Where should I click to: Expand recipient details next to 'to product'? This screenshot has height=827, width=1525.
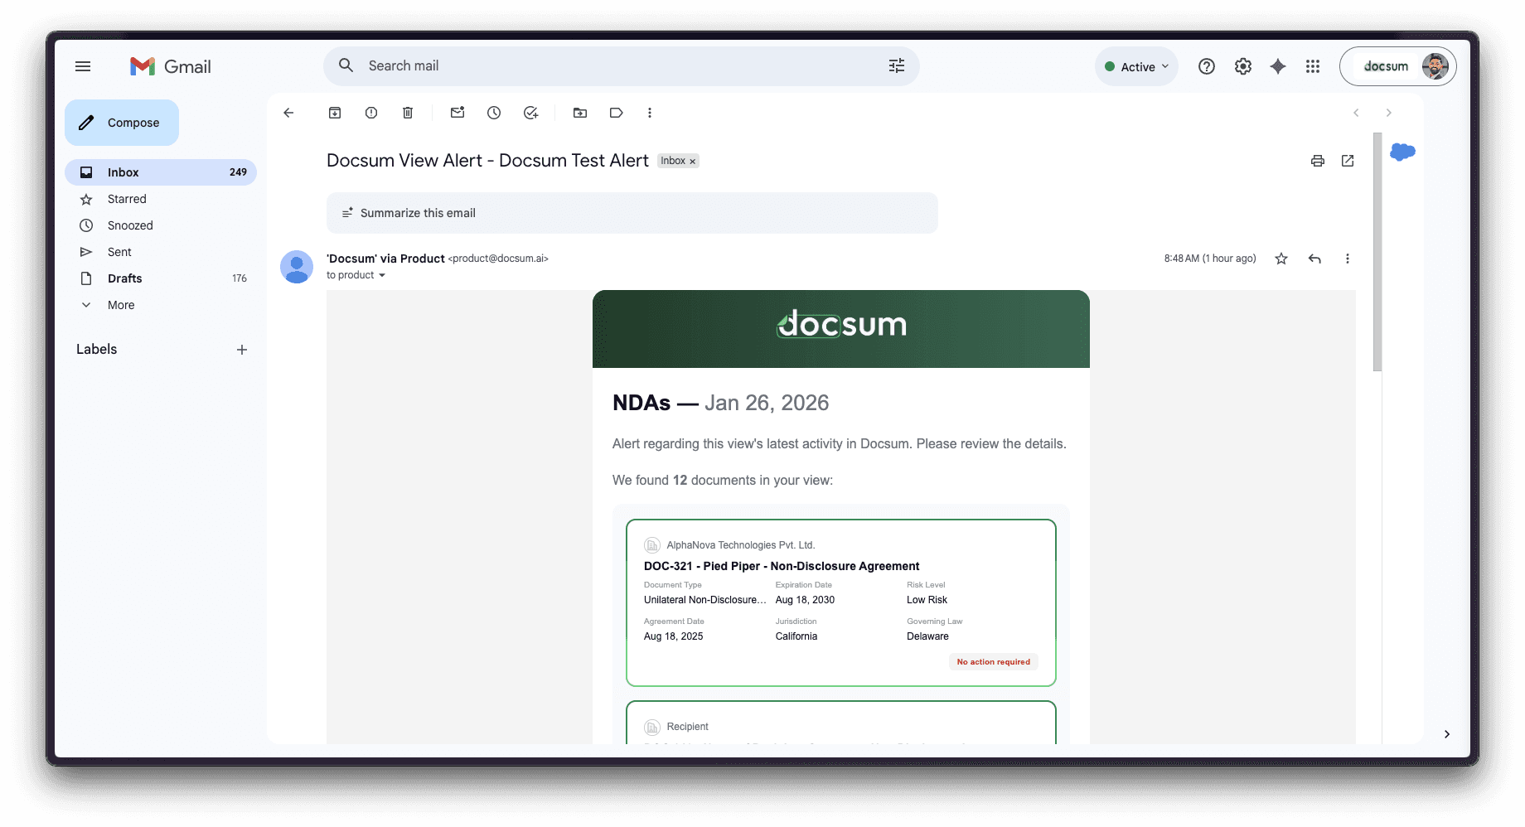click(382, 275)
